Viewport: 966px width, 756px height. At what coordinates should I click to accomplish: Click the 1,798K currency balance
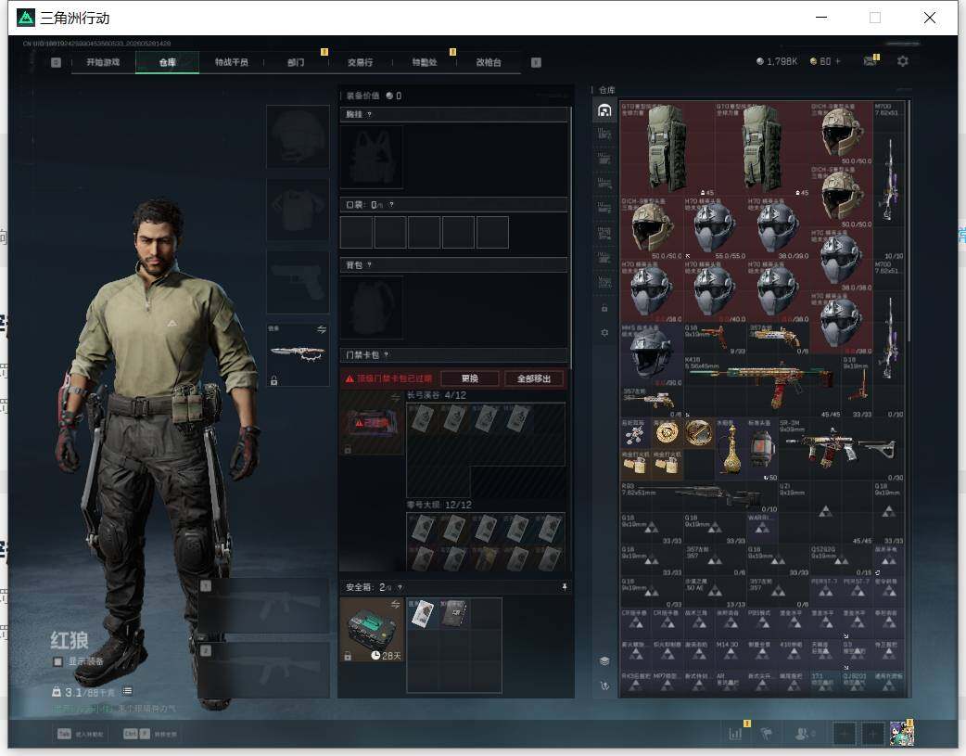pyautogui.click(x=777, y=61)
